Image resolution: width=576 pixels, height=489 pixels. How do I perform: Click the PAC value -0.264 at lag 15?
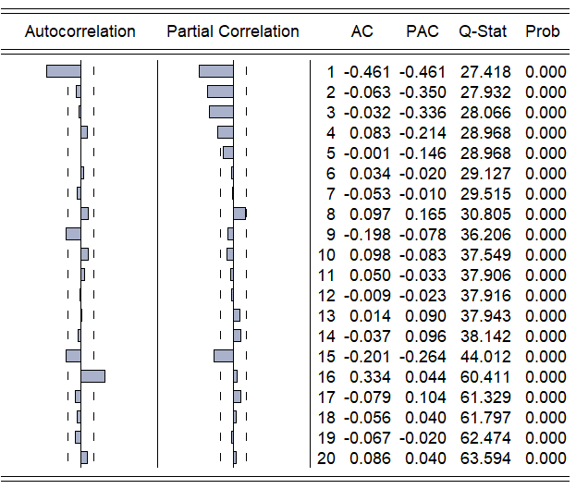point(423,357)
